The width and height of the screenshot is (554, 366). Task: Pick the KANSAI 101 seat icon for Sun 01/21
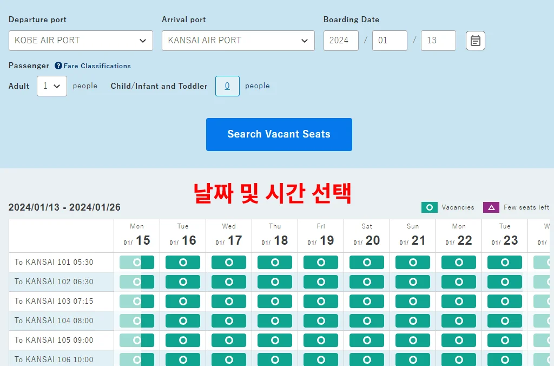pos(412,262)
